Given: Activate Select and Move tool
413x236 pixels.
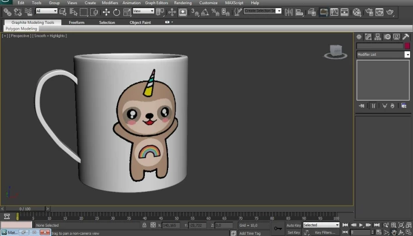Looking at the screenshot, I should point(106,12).
